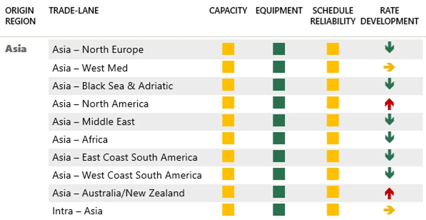Click the rate arrow for Asia – Australia/New Zealand
The height and width of the screenshot is (220, 426).
389,194
